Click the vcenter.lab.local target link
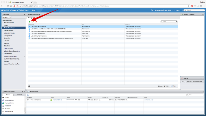Screen dimensions: 206x116 tap(57, 100)
